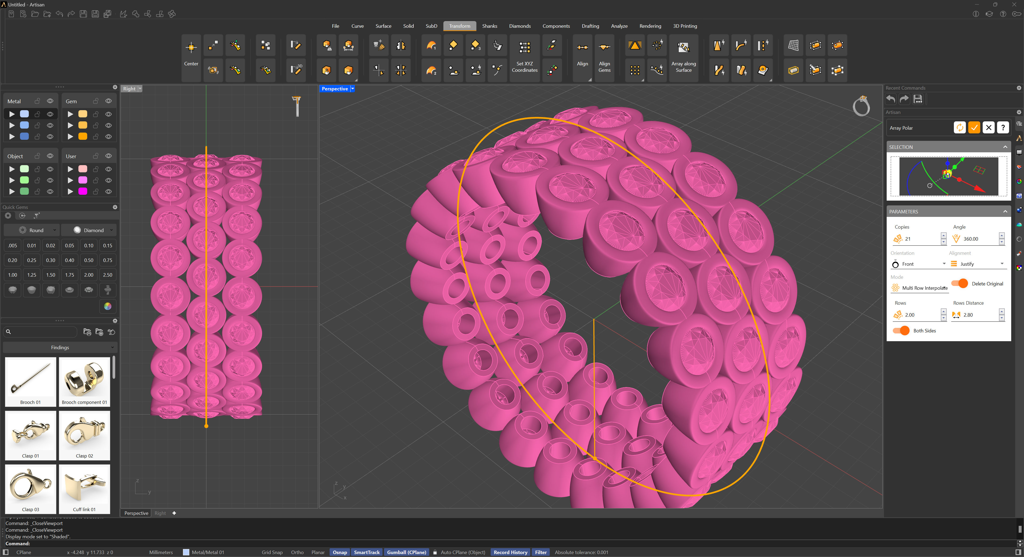Open the color wheel in Quick Gems
1024x557 pixels.
click(x=108, y=306)
